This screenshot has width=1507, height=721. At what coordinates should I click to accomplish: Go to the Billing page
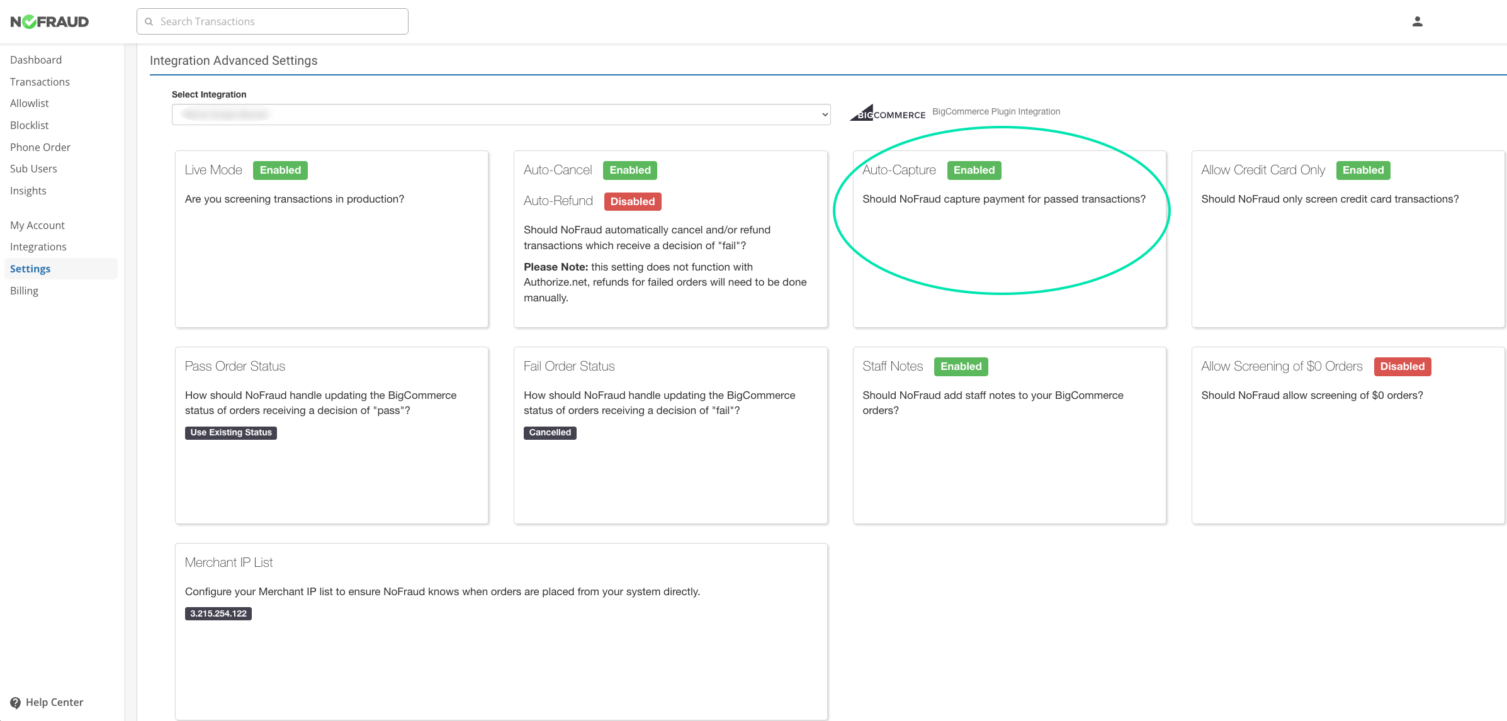tap(24, 290)
